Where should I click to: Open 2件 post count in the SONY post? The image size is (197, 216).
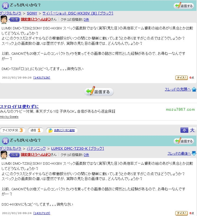[x=86, y=20]
